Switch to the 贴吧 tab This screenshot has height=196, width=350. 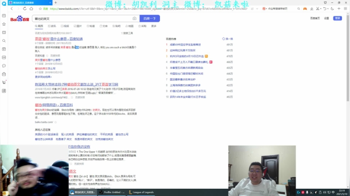click(117, 26)
